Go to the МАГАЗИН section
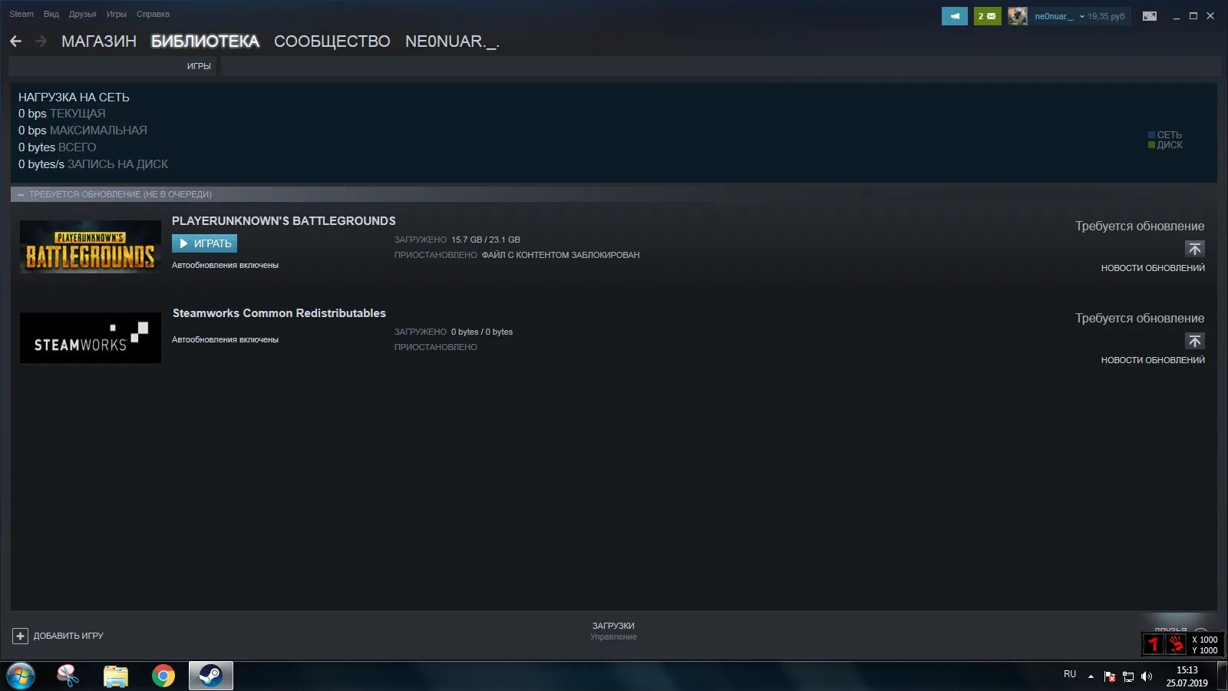The image size is (1228, 691). point(99,41)
